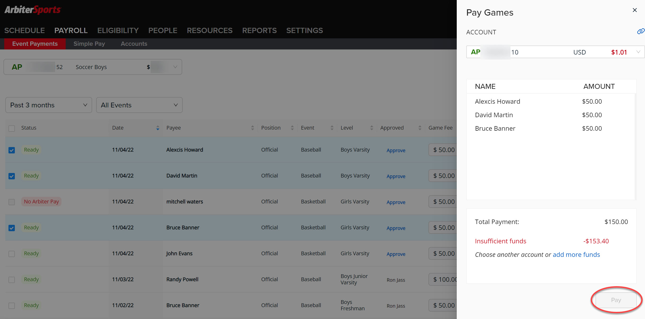Click David Martin in Pay Games list
Image resolution: width=645 pixels, height=319 pixels.
click(494, 115)
